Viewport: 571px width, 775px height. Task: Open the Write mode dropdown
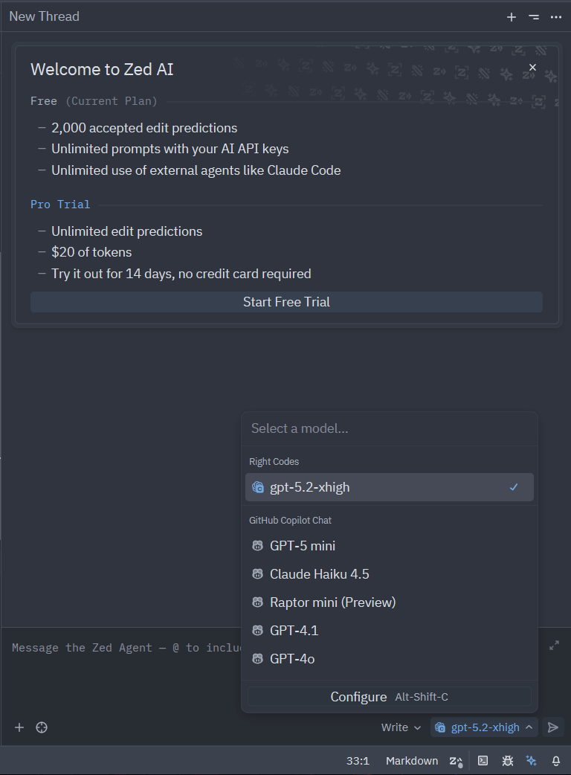(x=401, y=727)
